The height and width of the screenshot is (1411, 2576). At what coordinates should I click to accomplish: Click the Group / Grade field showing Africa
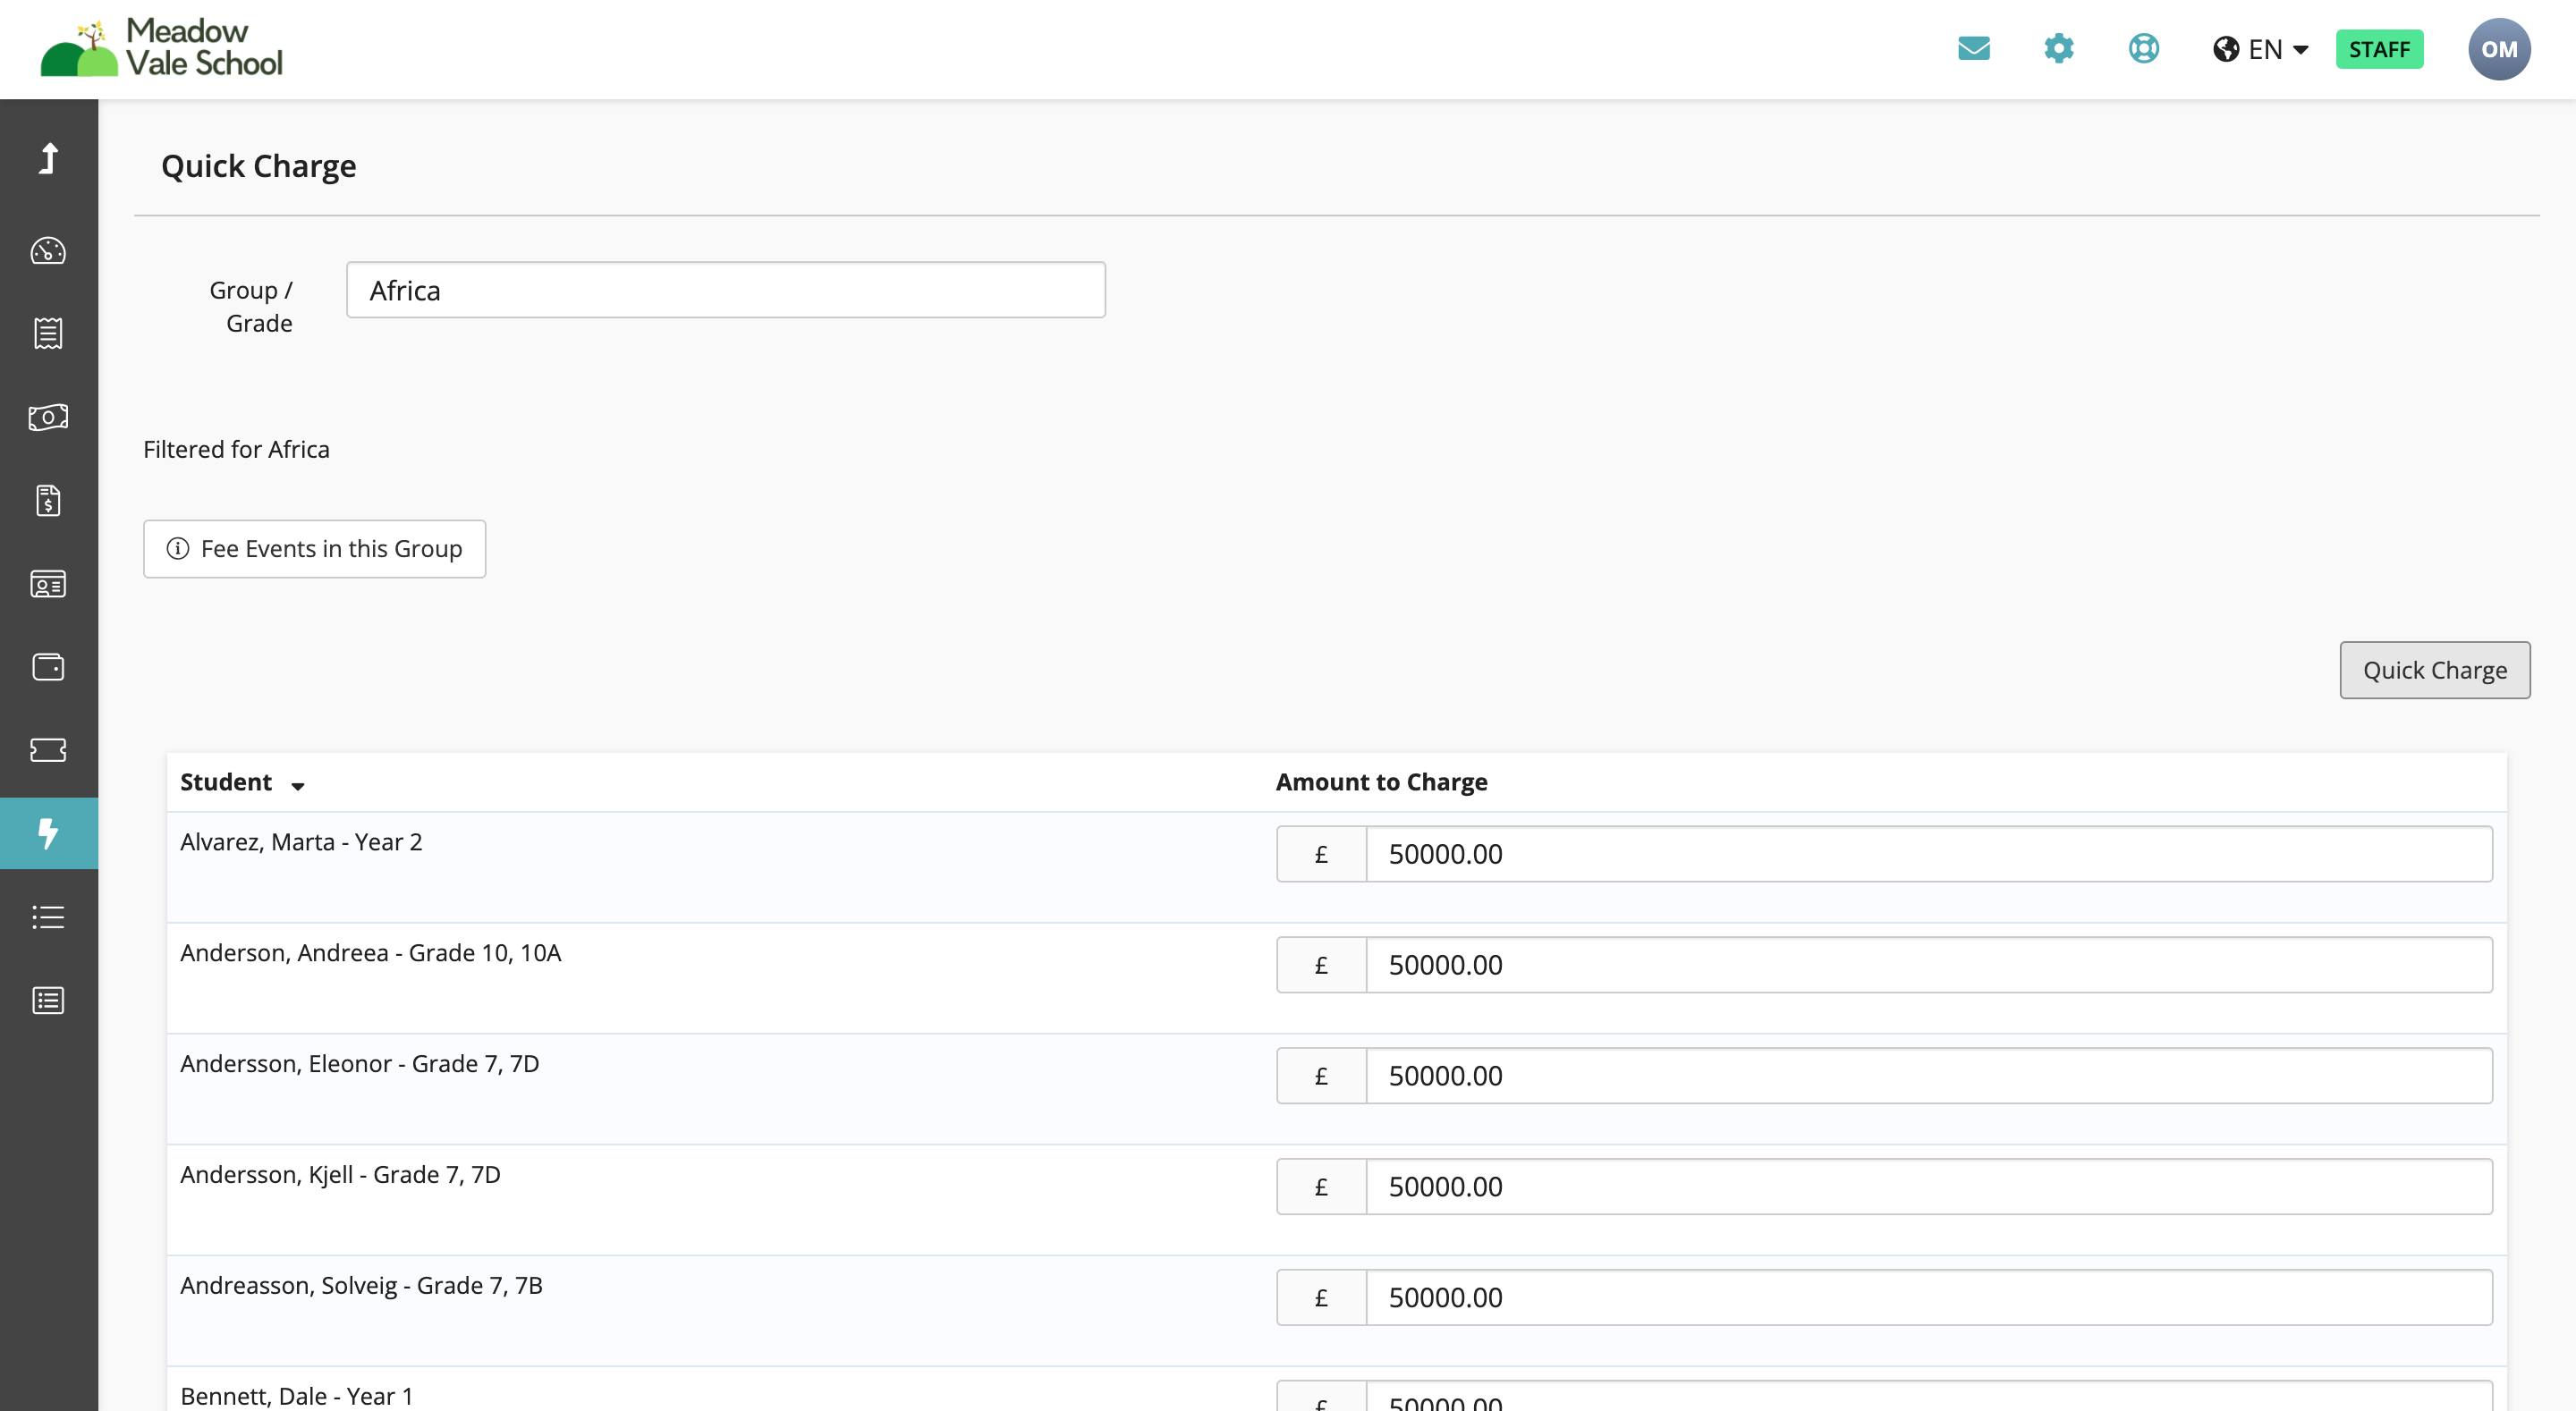coord(725,290)
